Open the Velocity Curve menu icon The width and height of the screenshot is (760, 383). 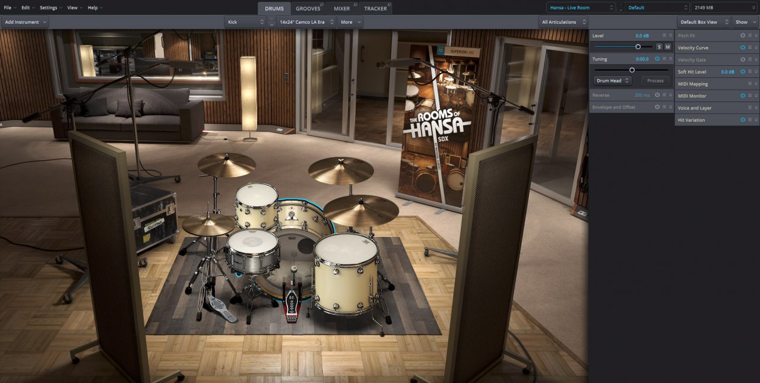pyautogui.click(x=750, y=48)
